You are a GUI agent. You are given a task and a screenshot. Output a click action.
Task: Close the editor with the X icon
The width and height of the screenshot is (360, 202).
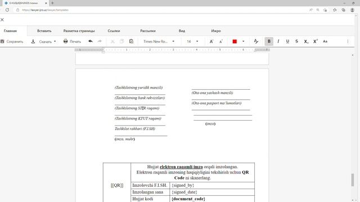click(2, 20)
